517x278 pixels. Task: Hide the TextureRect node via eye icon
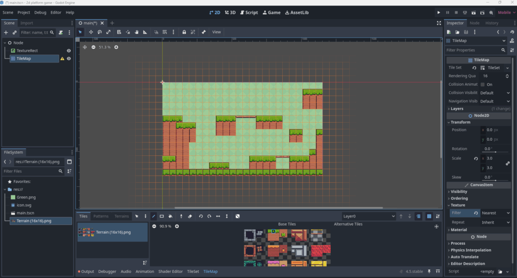[69, 50]
